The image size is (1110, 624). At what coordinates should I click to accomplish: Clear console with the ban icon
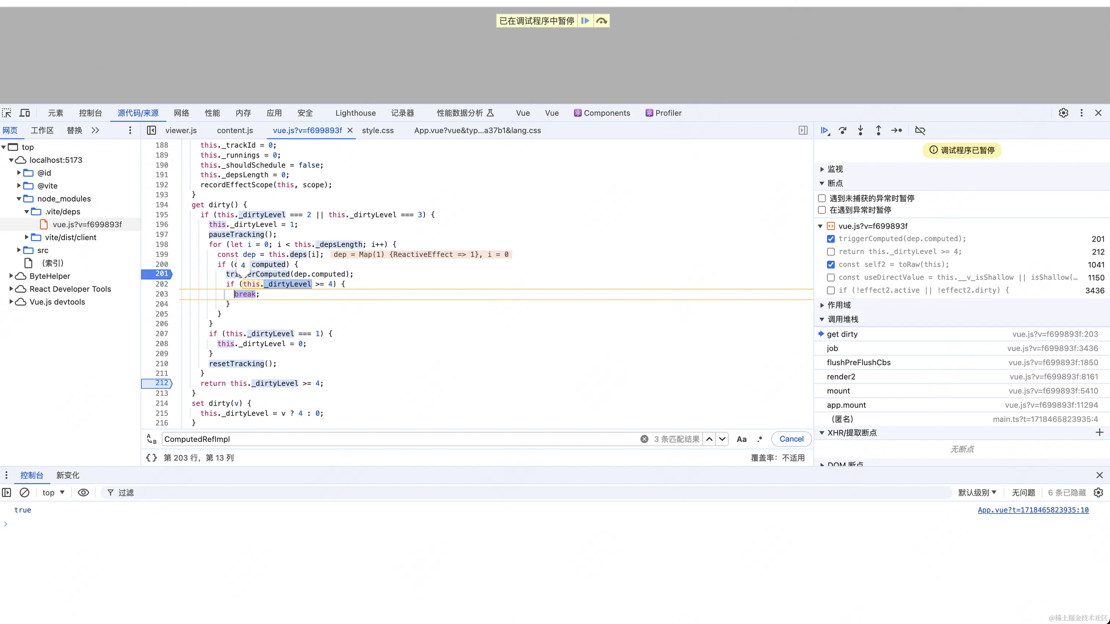tap(25, 492)
